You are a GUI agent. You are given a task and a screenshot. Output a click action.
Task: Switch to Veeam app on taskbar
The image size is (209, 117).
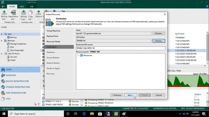pyautogui.click(x=116, y=114)
